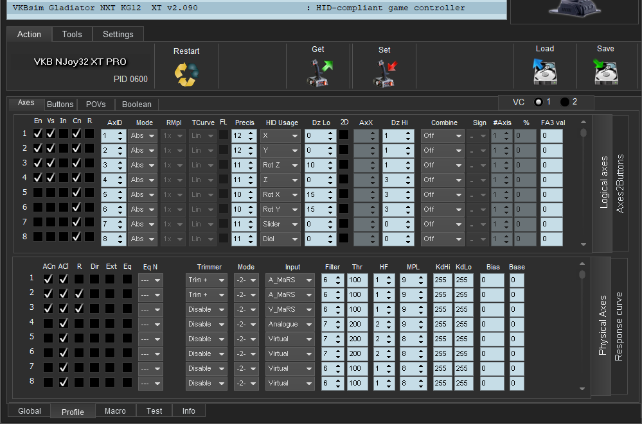Toggle Cn checkbox for logical axis 8
This screenshot has height=424, width=642.
[x=76, y=237]
